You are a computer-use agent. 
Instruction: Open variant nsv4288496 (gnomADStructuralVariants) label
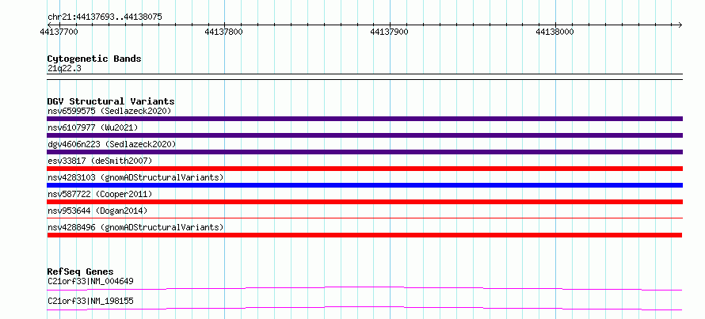135,227
